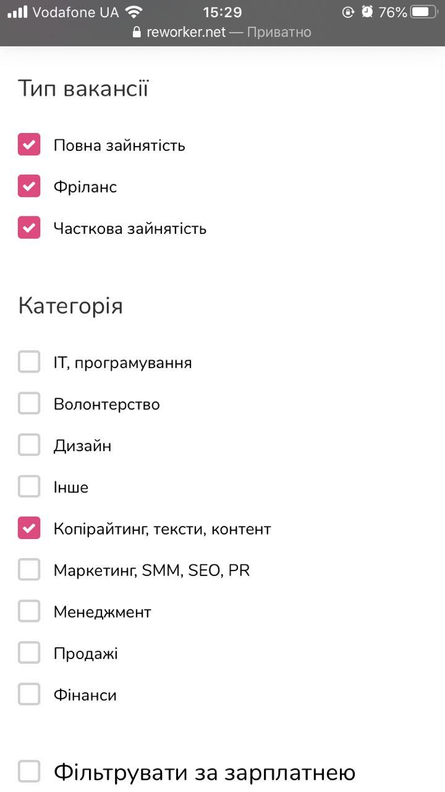Check Фільтрувати за зарплатнею option
Viewport: 445px width, 792px height.
28,771
